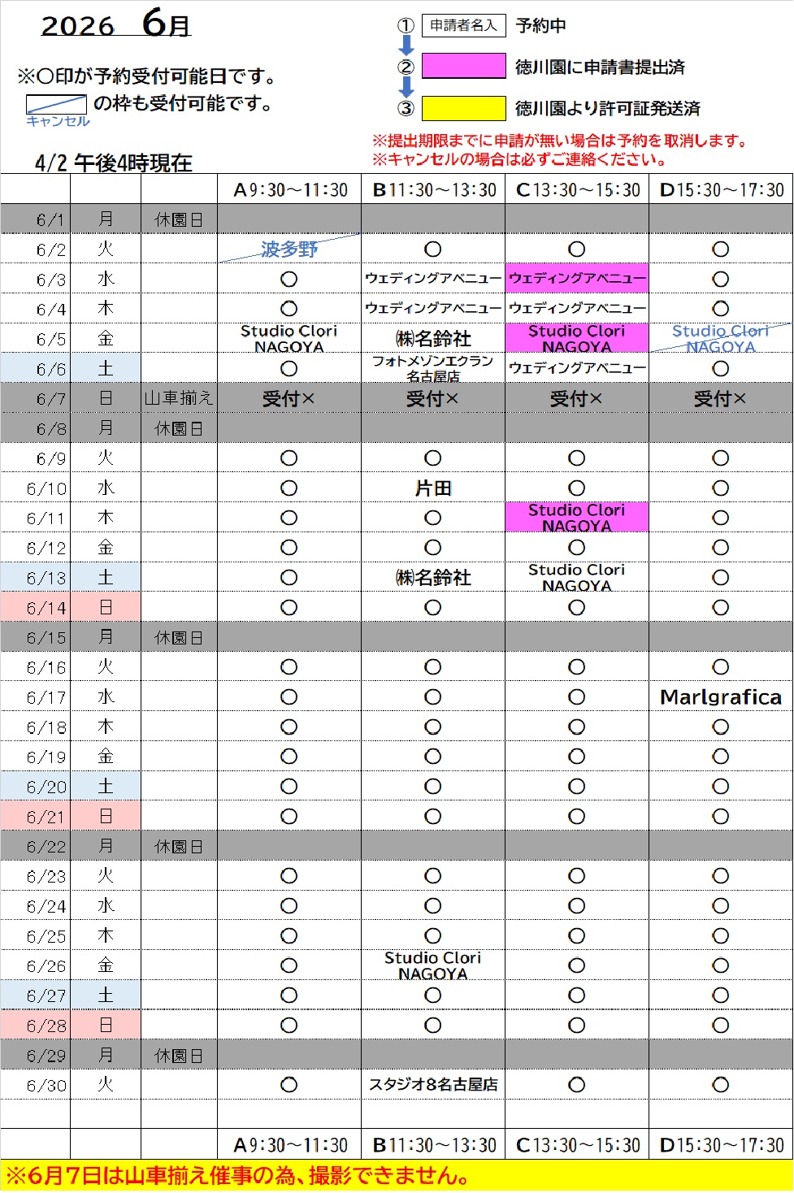Click the スタジオ8名古屋店 booking on 6/30
Image resolution: width=794 pixels, height=1193 pixels.
coord(433,1085)
